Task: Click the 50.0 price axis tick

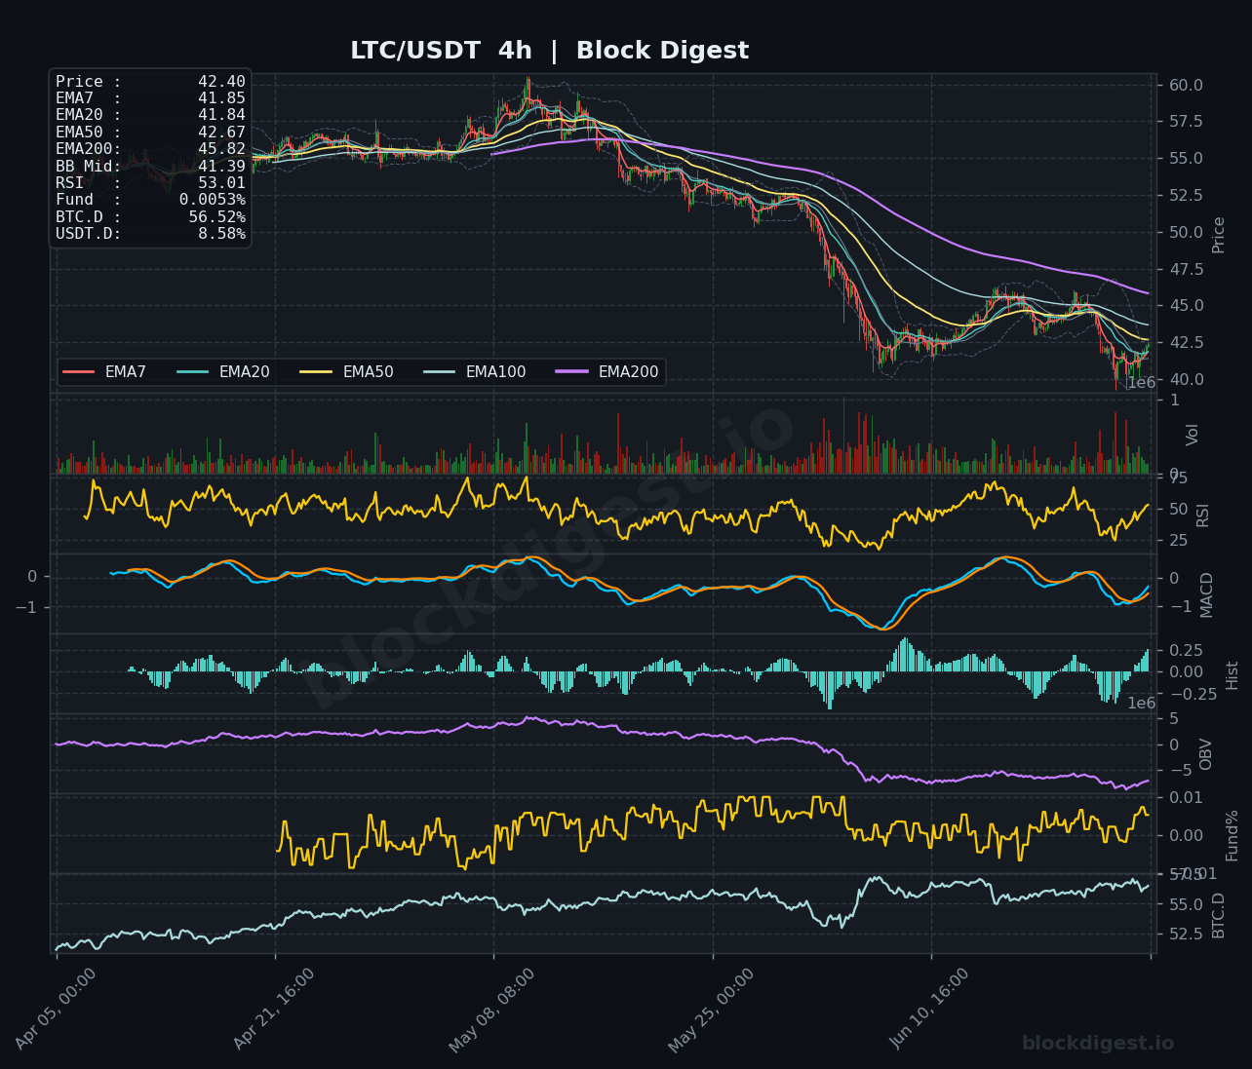Action: pos(1186,232)
